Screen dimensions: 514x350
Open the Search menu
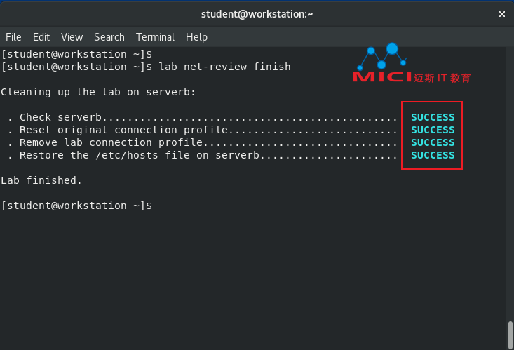tap(109, 37)
